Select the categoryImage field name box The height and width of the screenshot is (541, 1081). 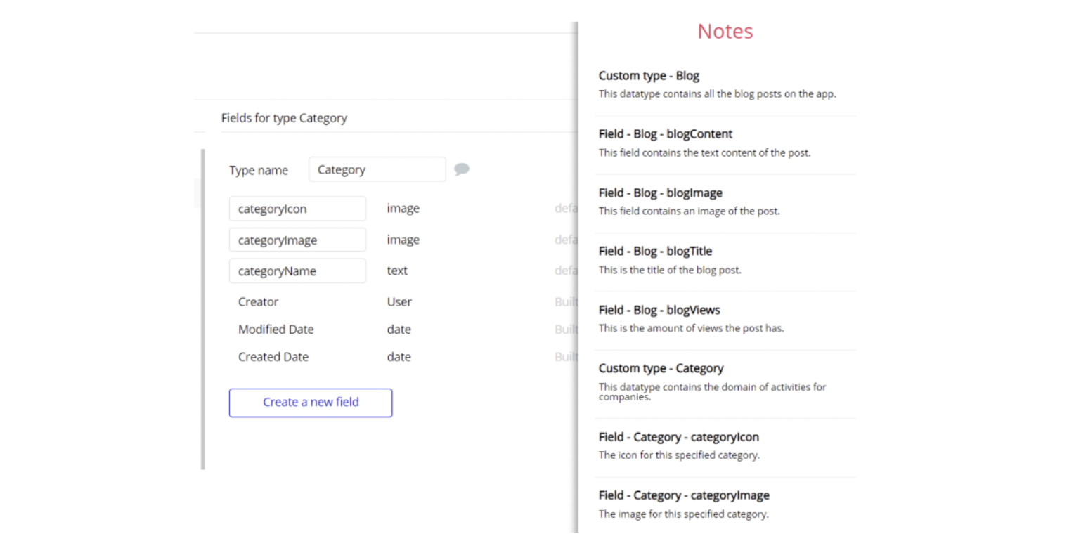coord(297,240)
